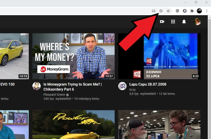Open the Prowler yellow car video thumbnail
The image size is (211, 139).
74,125
